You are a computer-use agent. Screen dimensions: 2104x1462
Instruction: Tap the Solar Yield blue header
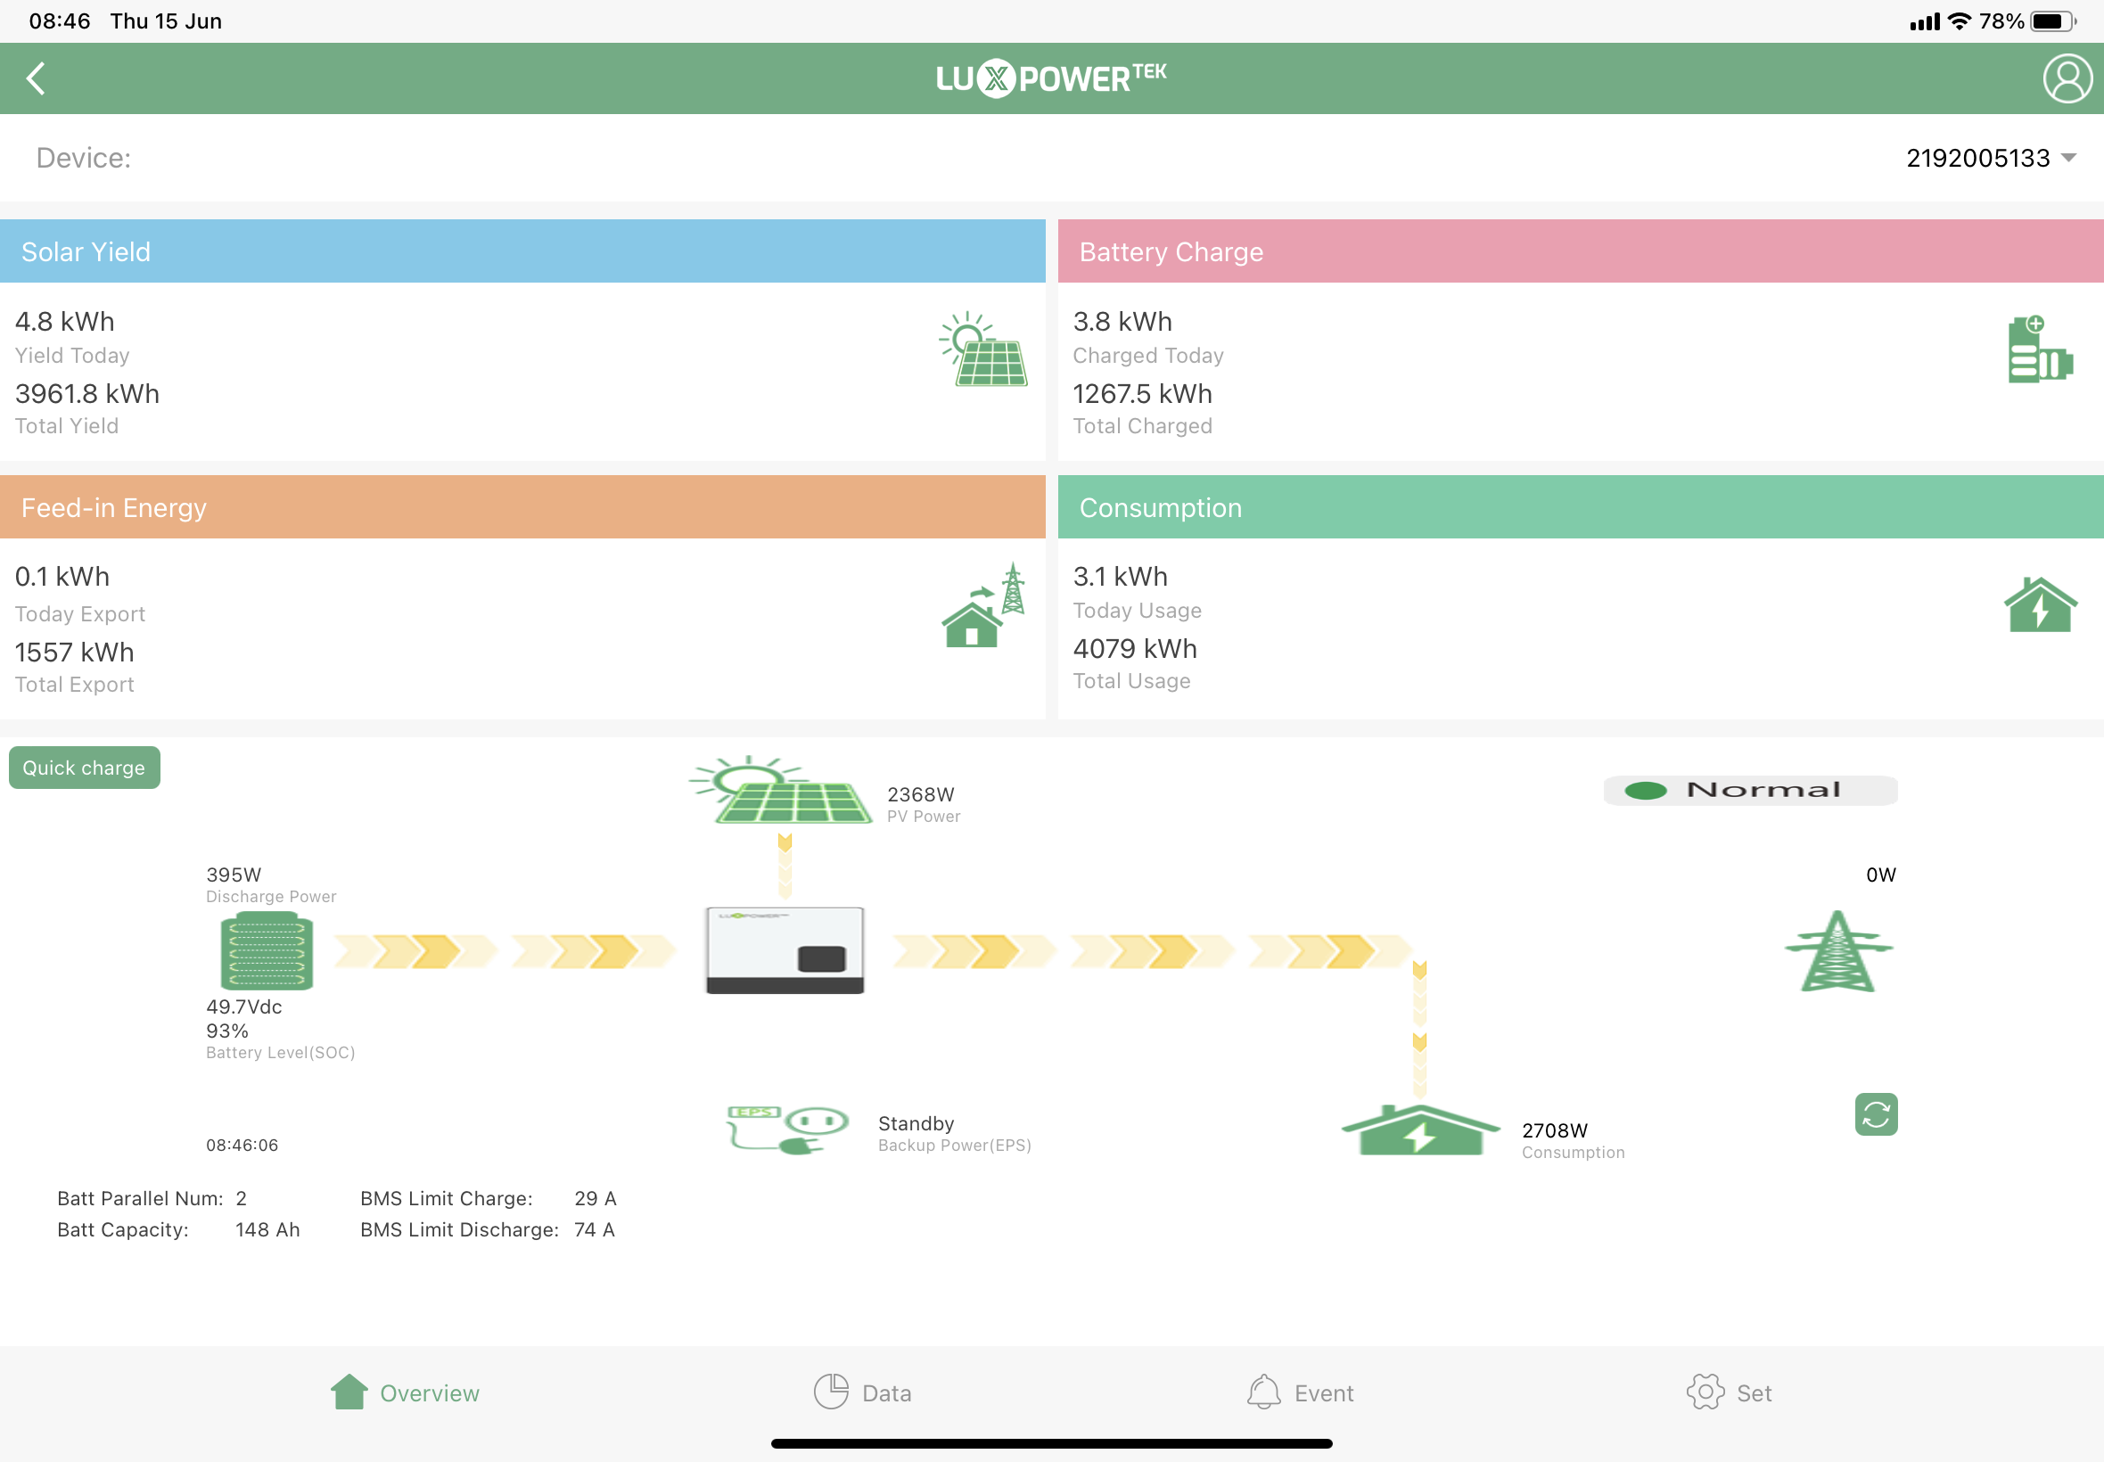pos(522,251)
